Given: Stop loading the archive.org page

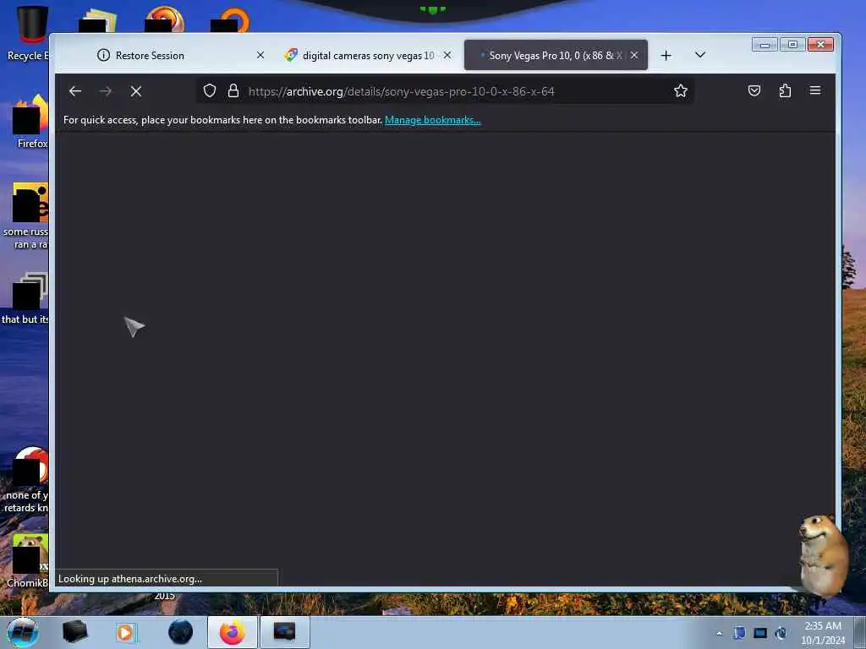Looking at the screenshot, I should pos(136,91).
